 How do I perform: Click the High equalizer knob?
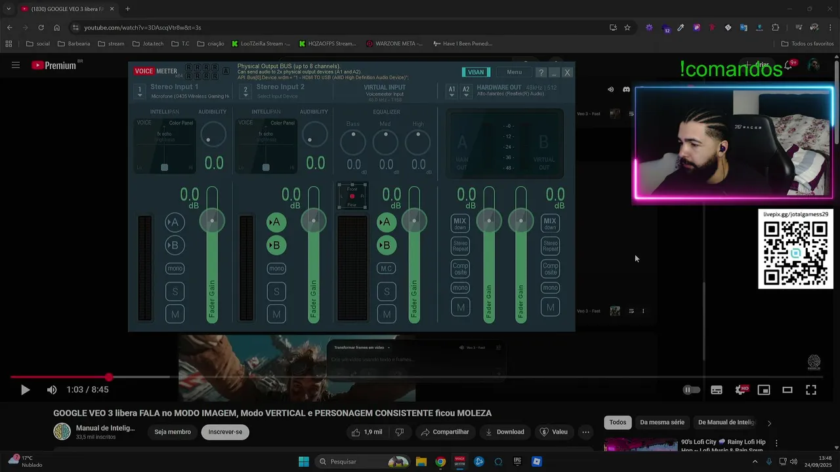tap(417, 142)
